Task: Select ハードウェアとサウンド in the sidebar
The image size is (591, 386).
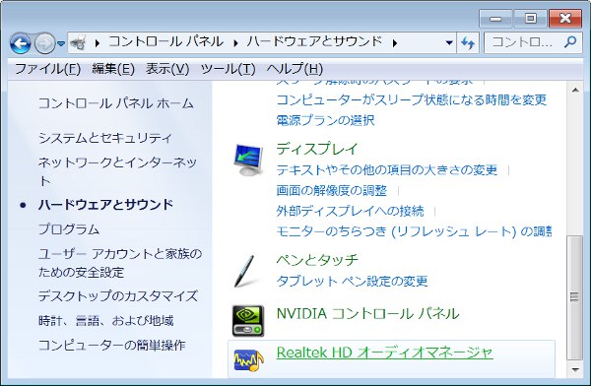Action: (105, 205)
